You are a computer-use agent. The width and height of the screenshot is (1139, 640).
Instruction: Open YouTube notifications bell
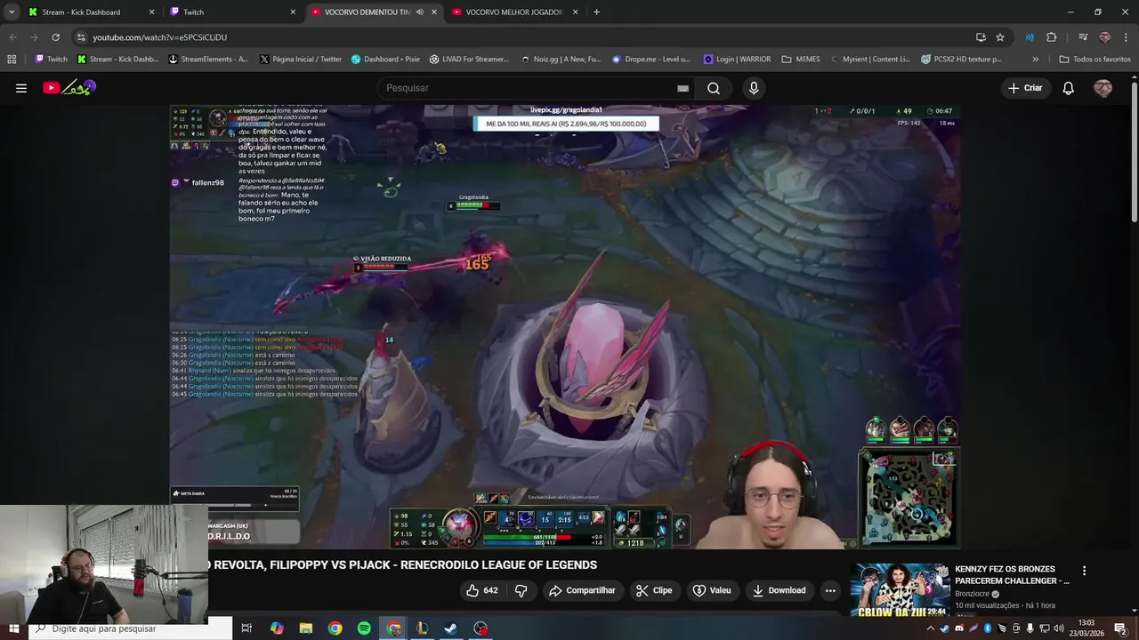[1068, 88]
